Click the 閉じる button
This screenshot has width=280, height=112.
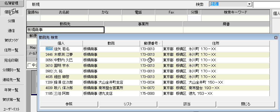click(x=246, y=104)
